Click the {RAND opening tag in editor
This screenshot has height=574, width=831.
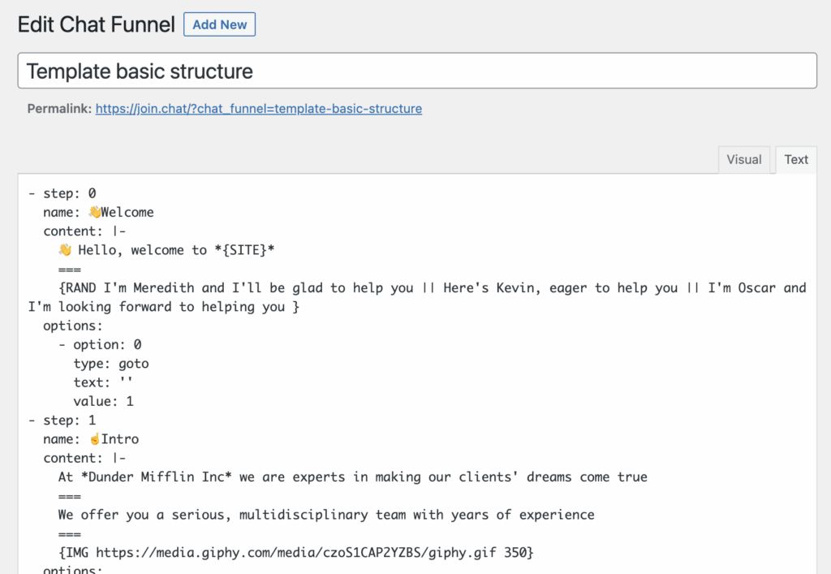pyautogui.click(x=77, y=288)
